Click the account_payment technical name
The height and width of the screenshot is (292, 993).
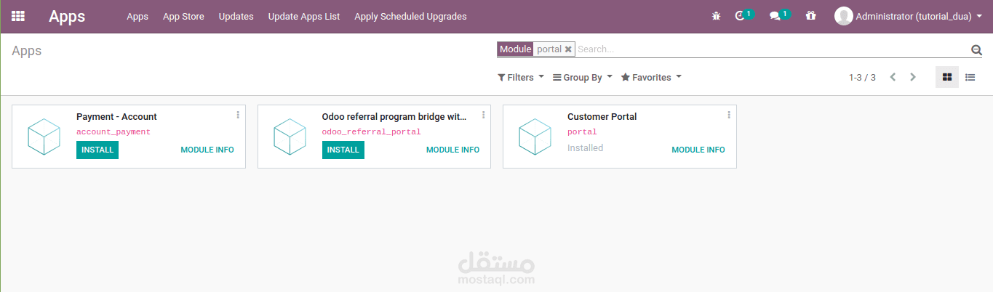[113, 132]
